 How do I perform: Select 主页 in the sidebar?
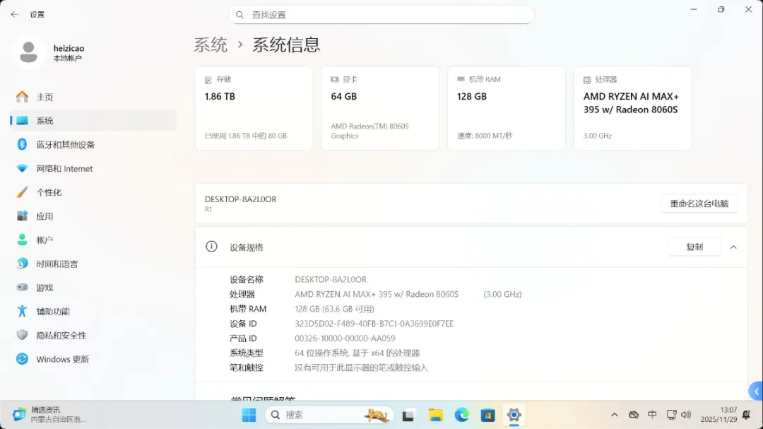pos(45,97)
